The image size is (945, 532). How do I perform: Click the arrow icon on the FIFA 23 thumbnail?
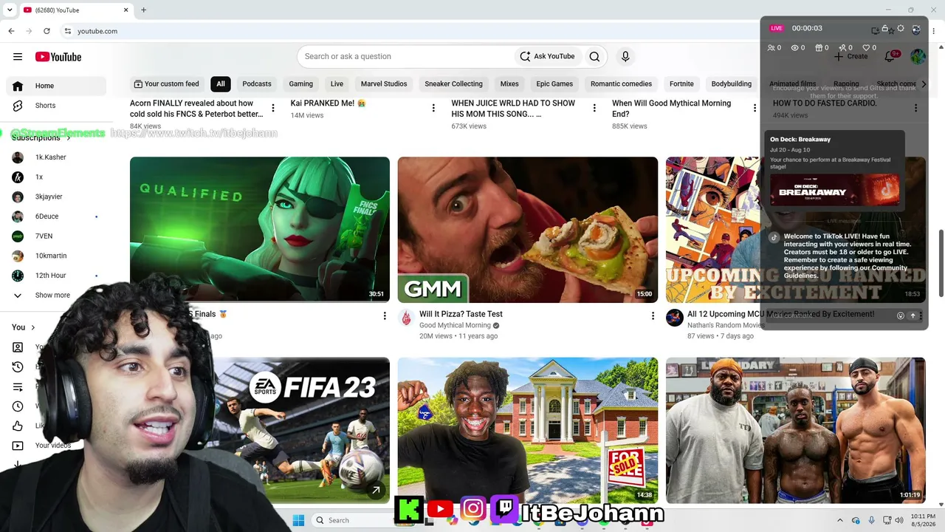pyautogui.click(x=376, y=490)
